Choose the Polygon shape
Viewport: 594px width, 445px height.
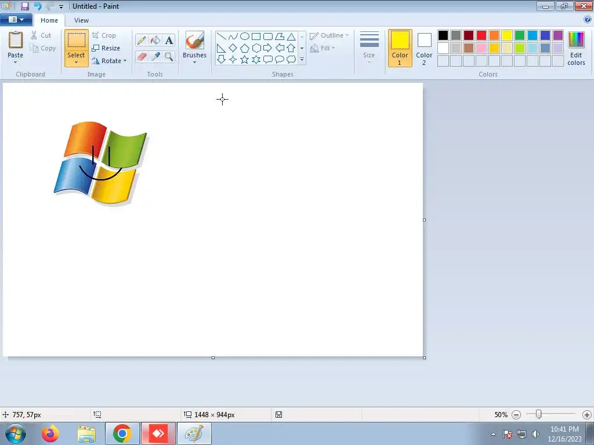[280, 37]
